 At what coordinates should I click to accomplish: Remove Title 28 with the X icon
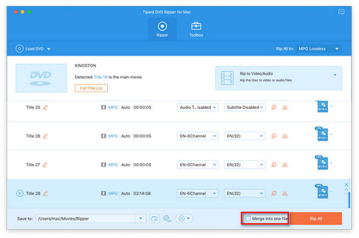pyautogui.click(x=346, y=185)
